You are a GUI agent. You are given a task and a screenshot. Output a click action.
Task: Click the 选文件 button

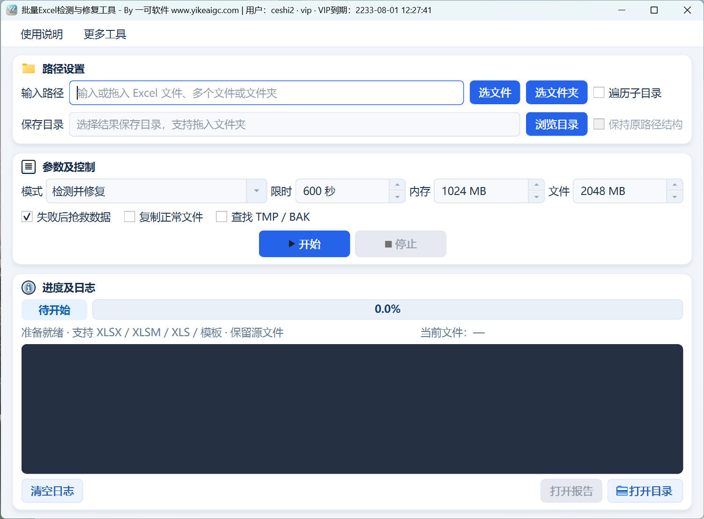coord(495,93)
